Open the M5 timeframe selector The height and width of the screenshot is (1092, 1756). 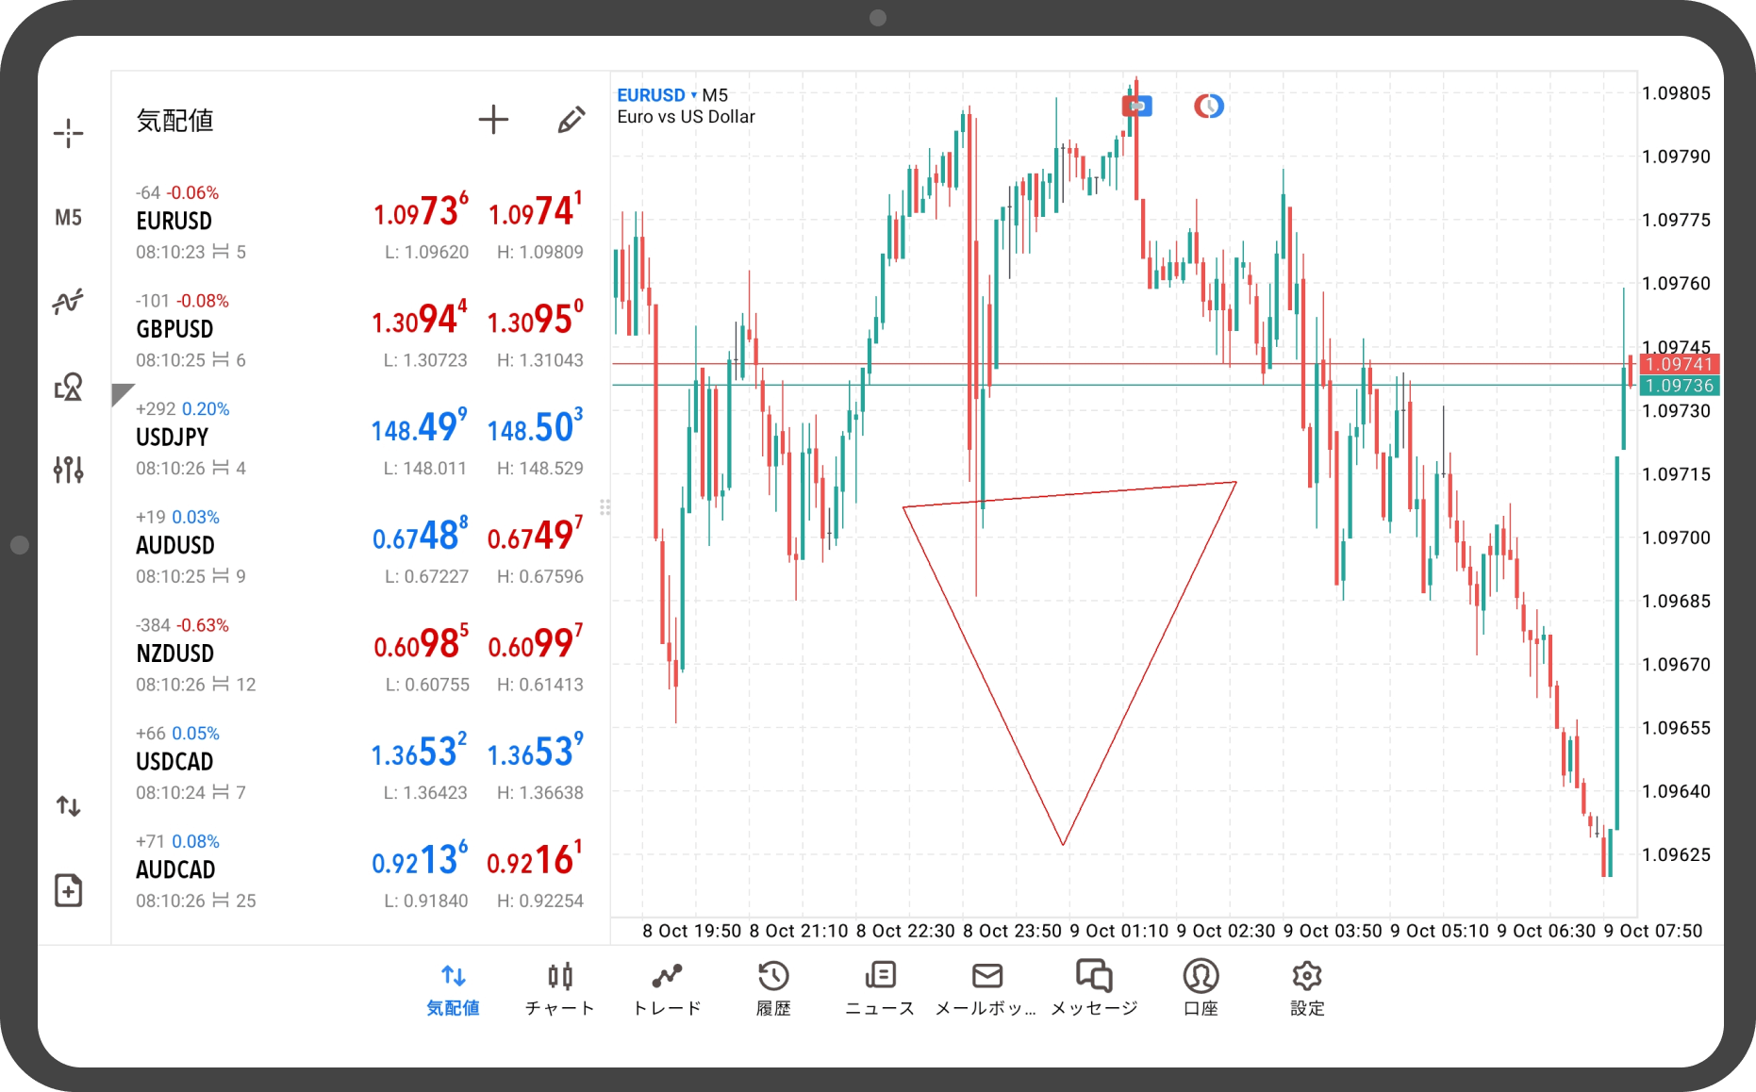(68, 218)
